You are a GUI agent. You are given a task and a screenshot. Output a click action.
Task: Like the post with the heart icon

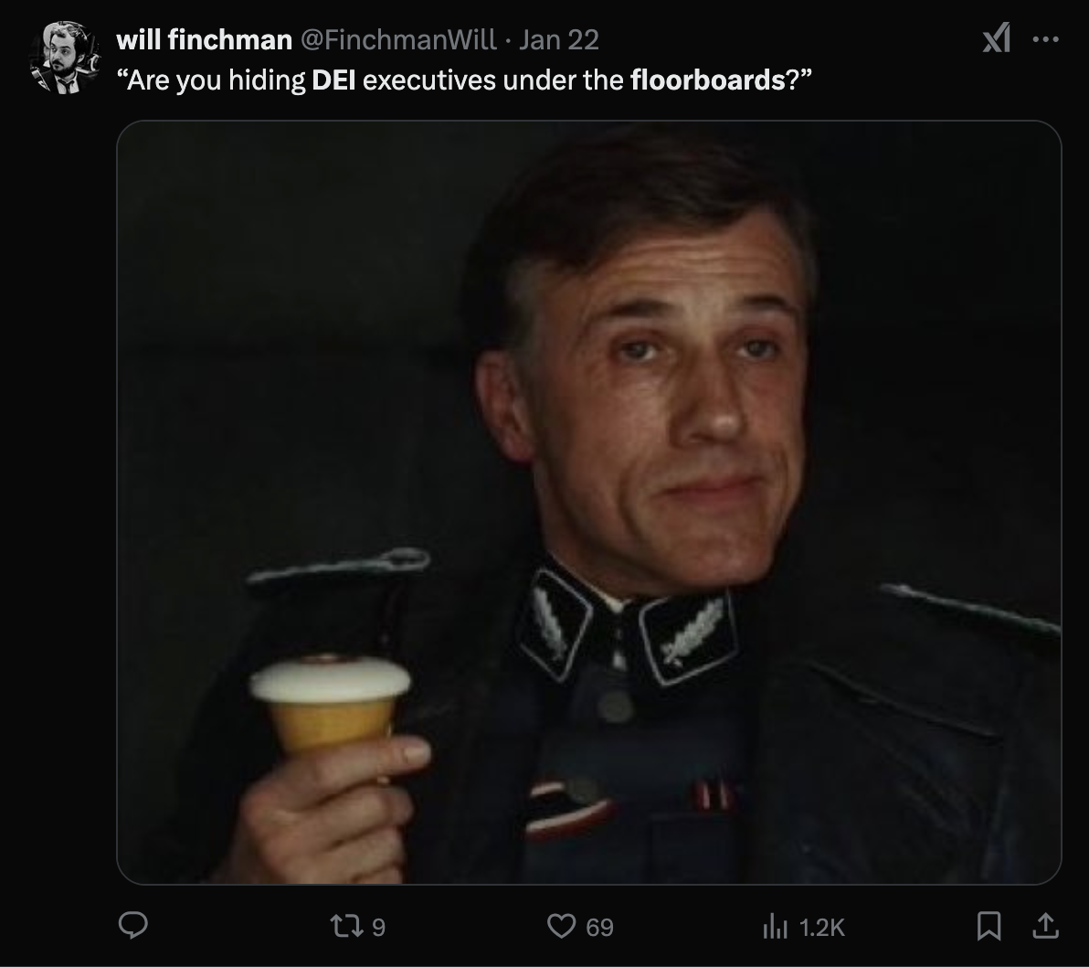tap(561, 926)
